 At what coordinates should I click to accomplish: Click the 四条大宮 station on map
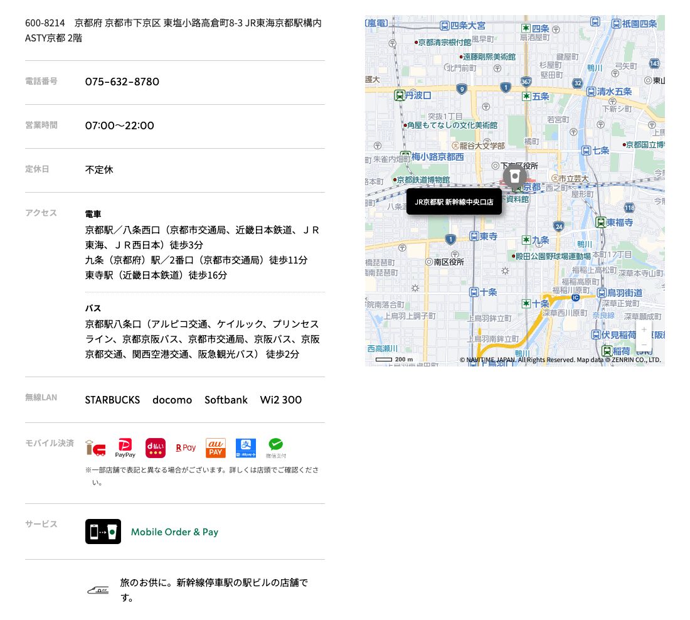(x=463, y=26)
